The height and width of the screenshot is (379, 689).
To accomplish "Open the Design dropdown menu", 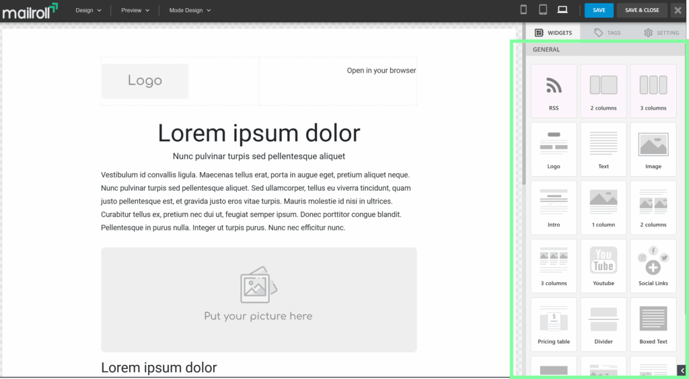I will point(88,11).
